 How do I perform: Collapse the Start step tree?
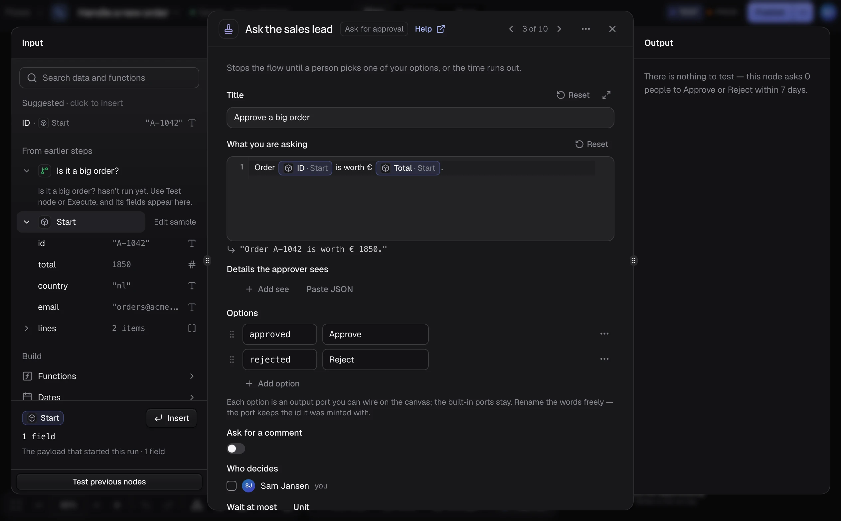pos(27,222)
